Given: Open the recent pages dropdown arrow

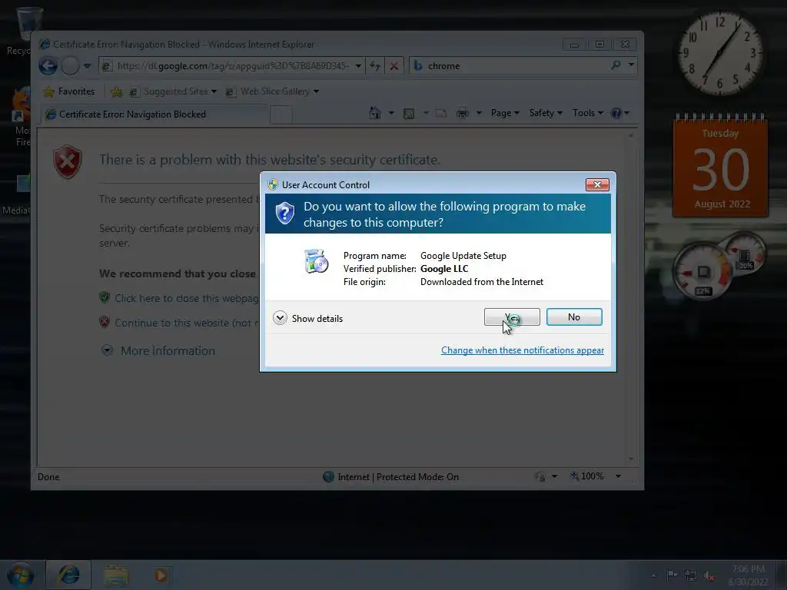Looking at the screenshot, I should [88, 66].
